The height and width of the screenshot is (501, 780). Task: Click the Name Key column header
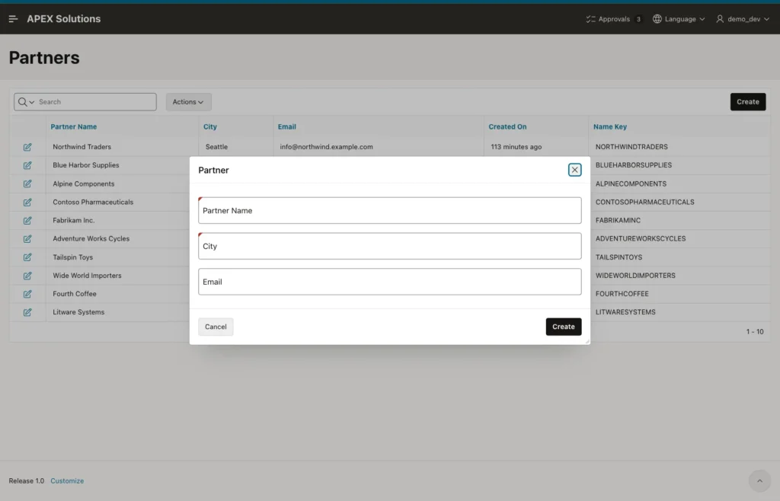[610, 126]
